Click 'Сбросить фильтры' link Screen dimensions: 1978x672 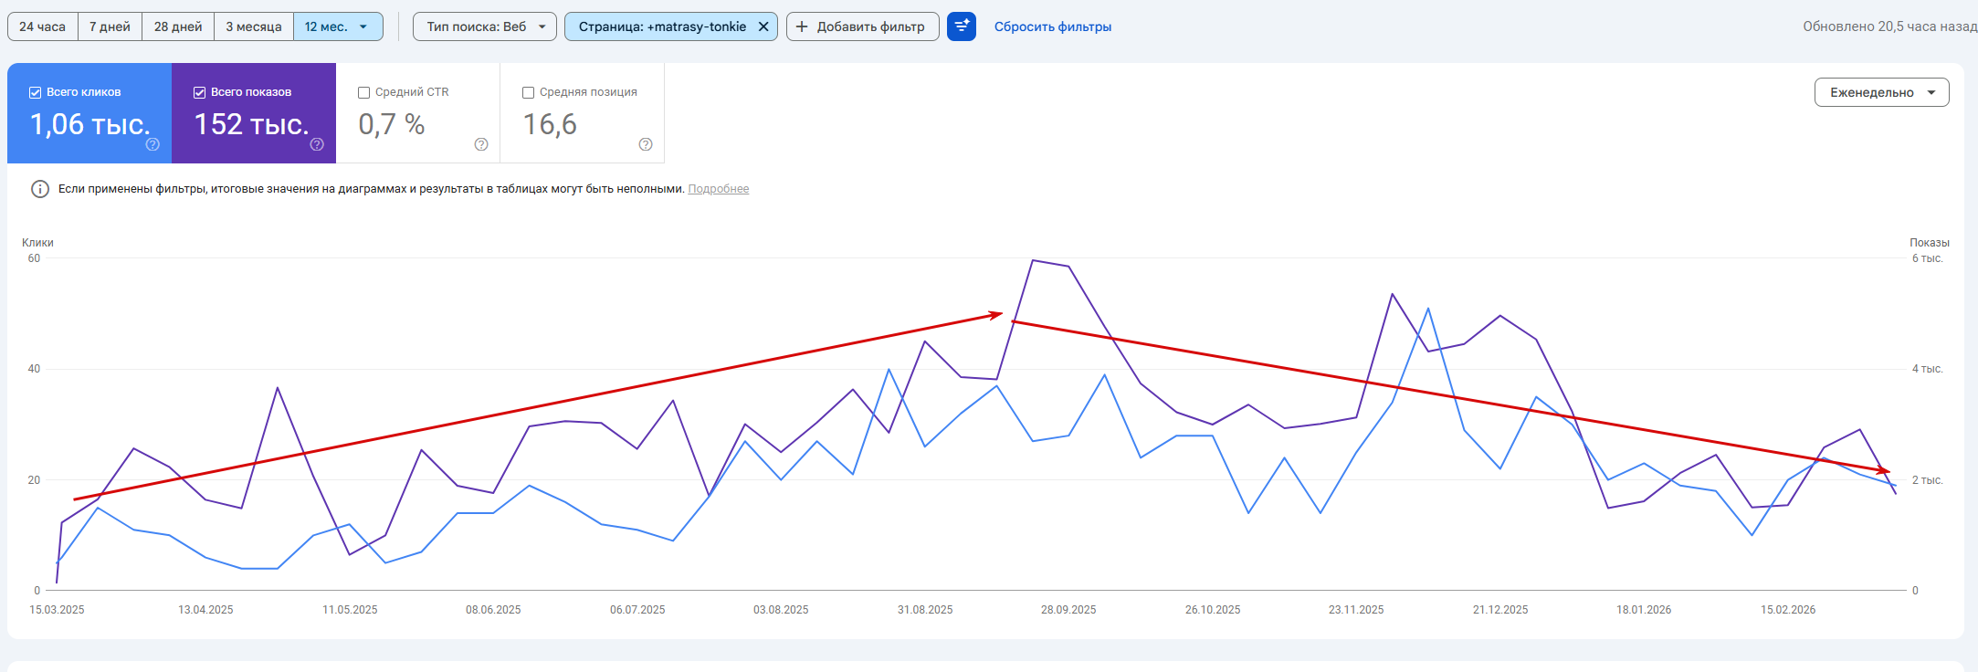[1052, 26]
